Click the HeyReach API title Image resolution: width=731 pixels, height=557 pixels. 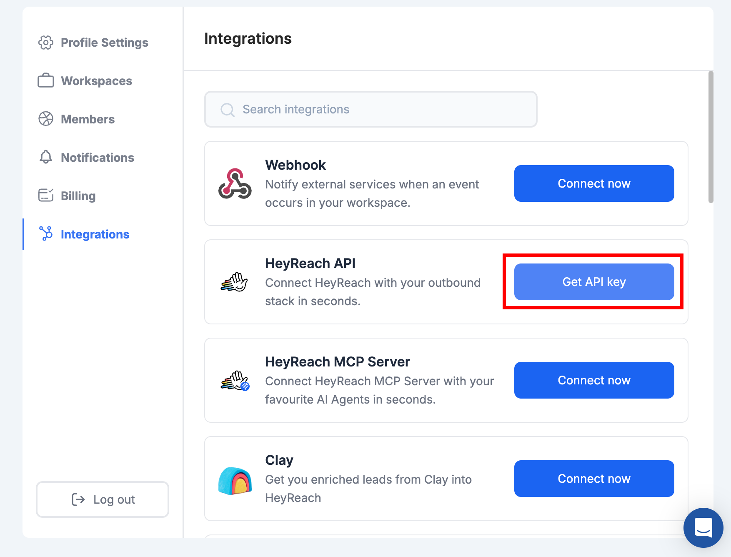[310, 263]
